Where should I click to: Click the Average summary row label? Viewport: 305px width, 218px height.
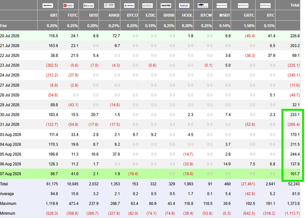(7, 194)
